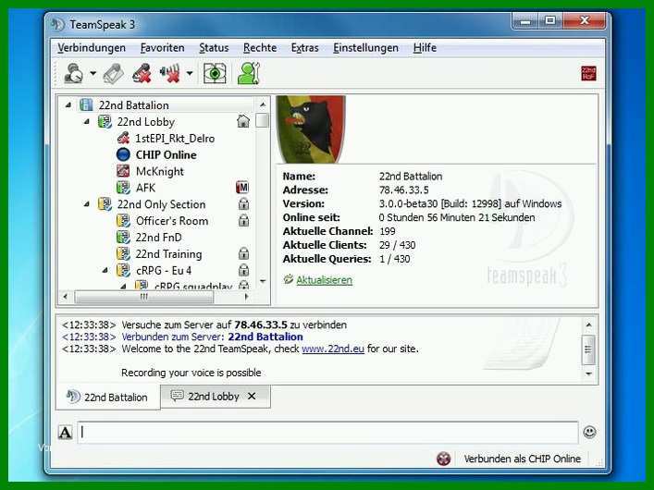Open the www.22nd.eu link in chat
The width and height of the screenshot is (654, 490).
[333, 349]
